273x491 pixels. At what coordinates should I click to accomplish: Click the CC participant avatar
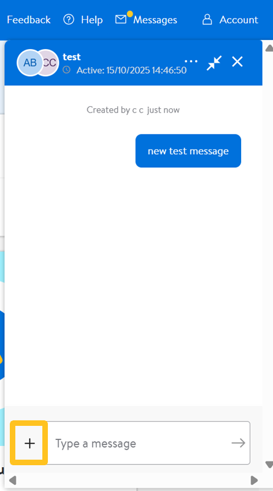50,63
